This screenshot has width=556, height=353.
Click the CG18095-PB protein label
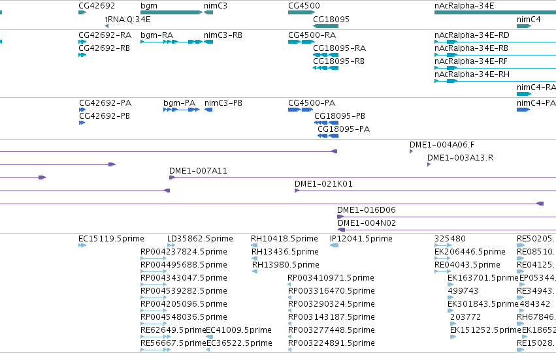(340, 116)
